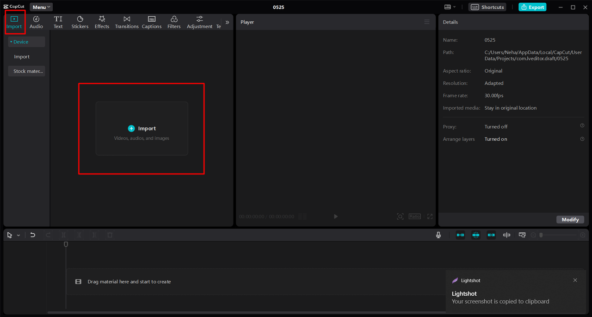The height and width of the screenshot is (317, 592).
Task: Close the Lightshot notification
Action: (575, 280)
